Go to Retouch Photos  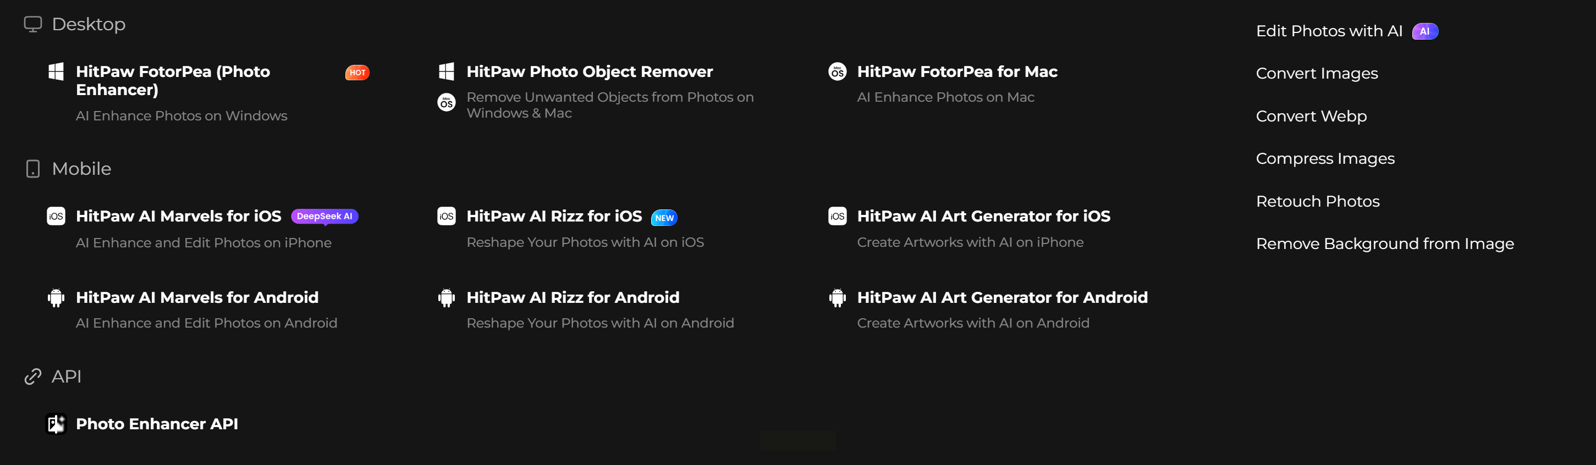(1317, 202)
